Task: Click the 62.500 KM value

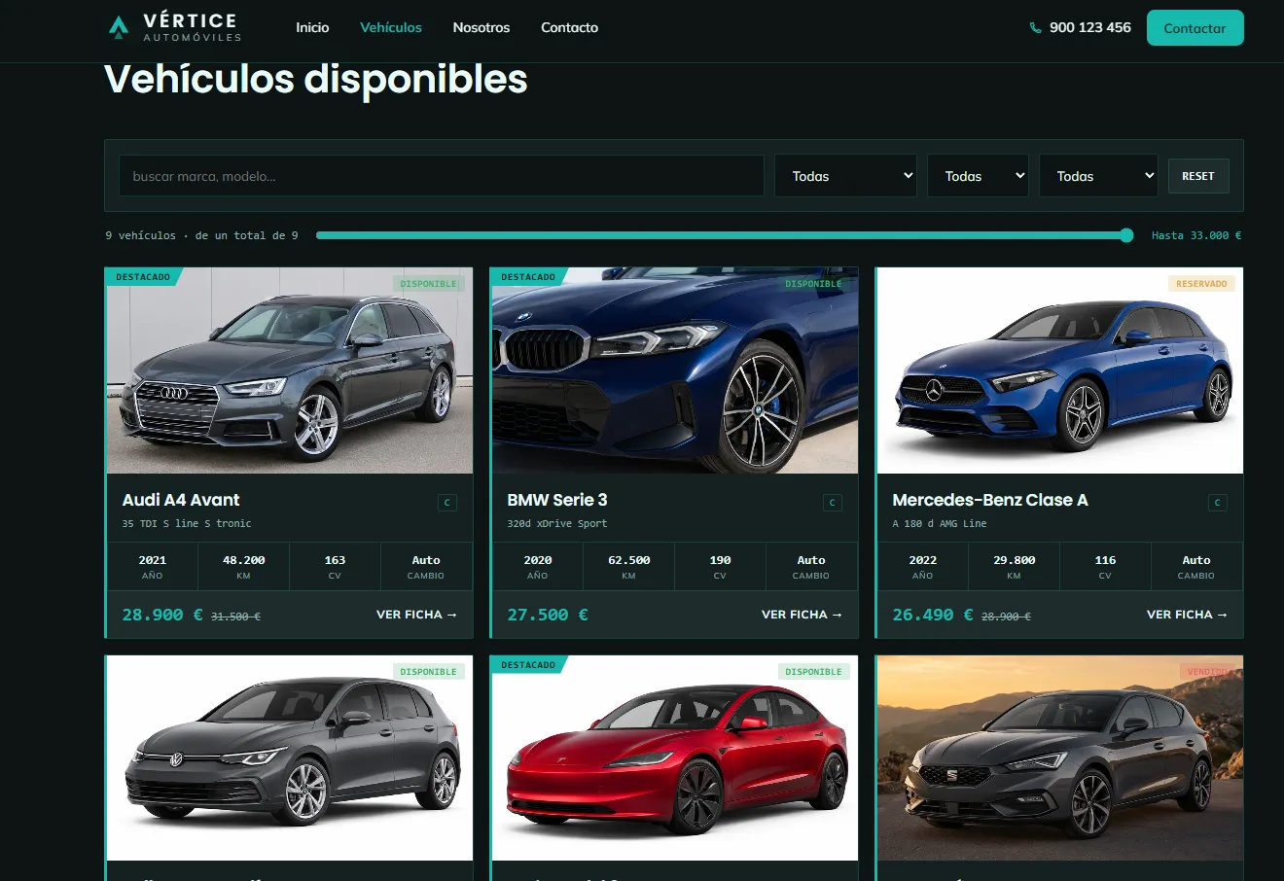Action: click(x=628, y=560)
